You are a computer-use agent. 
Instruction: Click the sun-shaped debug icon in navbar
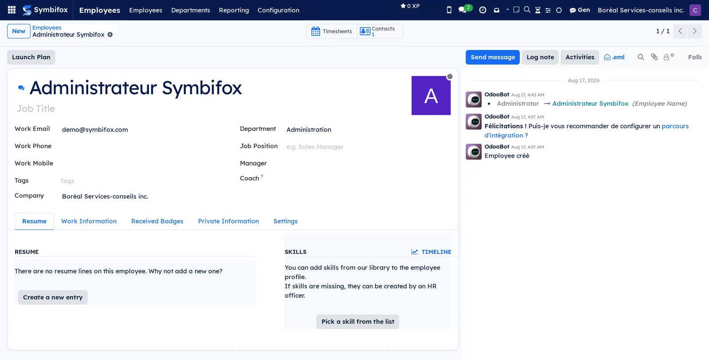559,10
